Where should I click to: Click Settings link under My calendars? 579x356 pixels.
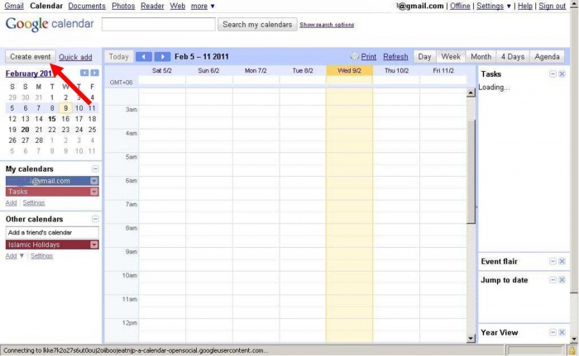click(x=34, y=203)
